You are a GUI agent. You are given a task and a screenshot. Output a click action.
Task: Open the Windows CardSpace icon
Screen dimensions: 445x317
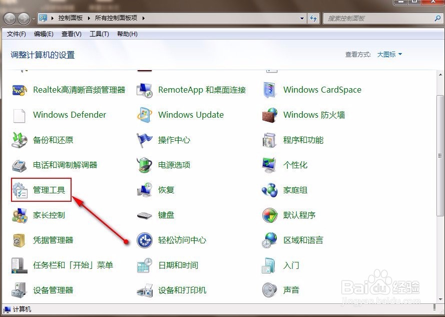[x=269, y=90]
